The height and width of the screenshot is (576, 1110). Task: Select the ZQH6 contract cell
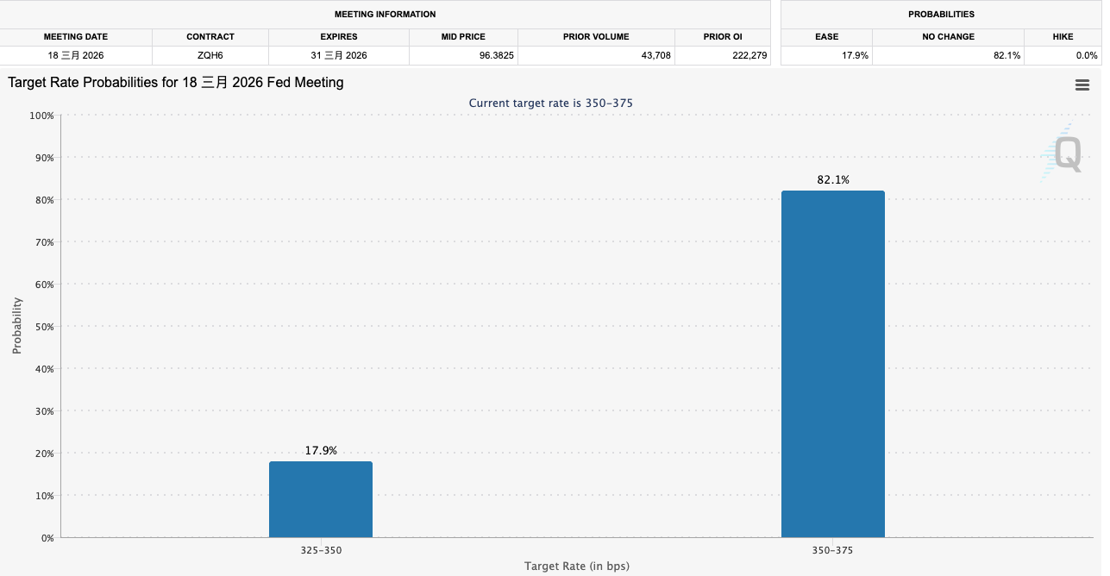(210, 55)
